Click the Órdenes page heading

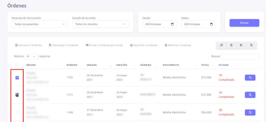[x=17, y=6]
